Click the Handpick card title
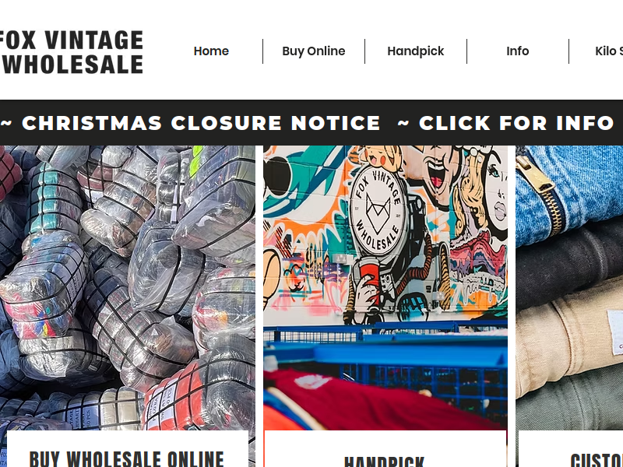The height and width of the screenshot is (467, 623). tap(384, 462)
